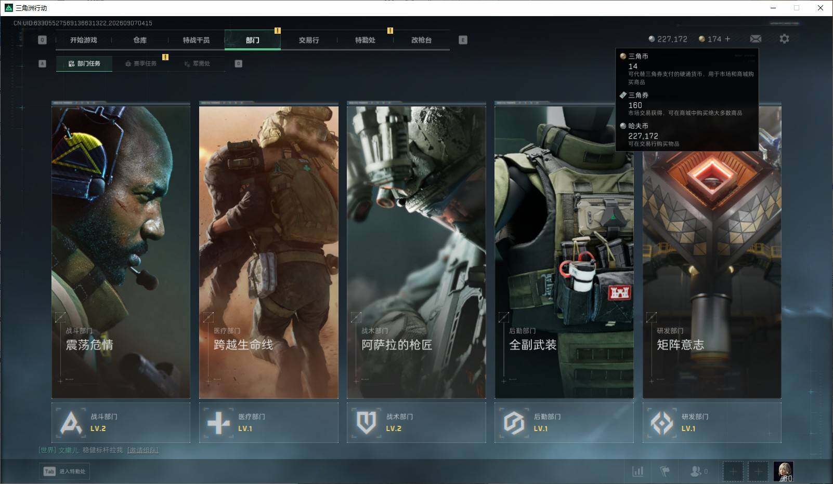Viewport: 833px width, 484px height.
Task: Open the 仓库 tab
Action: pos(140,40)
